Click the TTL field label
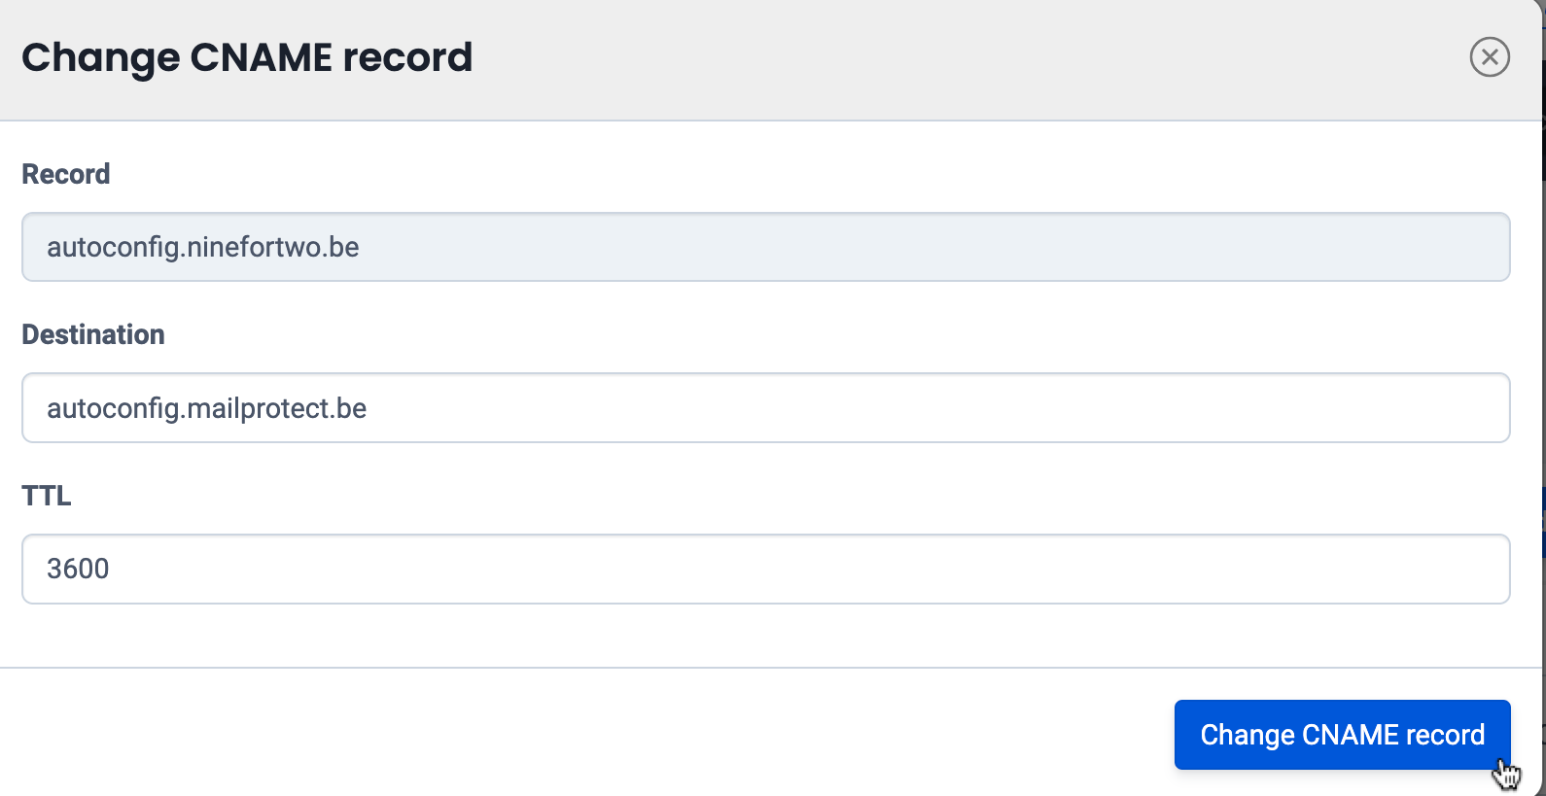The image size is (1546, 796). (47, 496)
